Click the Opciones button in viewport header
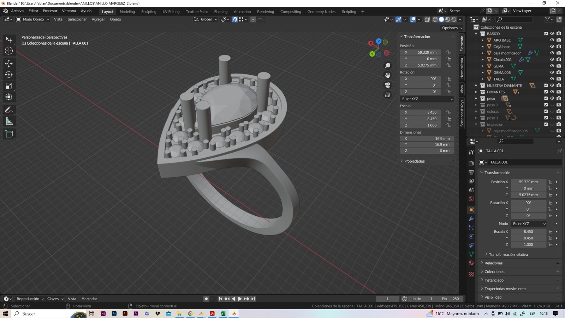Viewport: 565px width, 318px height. pos(452,28)
